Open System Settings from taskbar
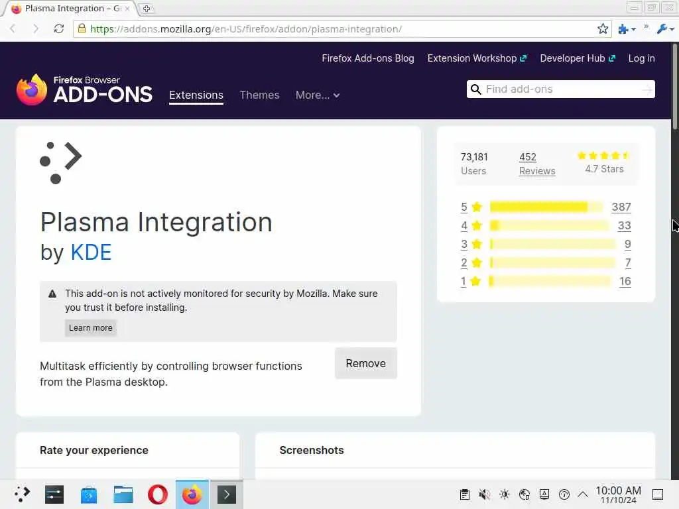679x509 pixels. (54, 494)
